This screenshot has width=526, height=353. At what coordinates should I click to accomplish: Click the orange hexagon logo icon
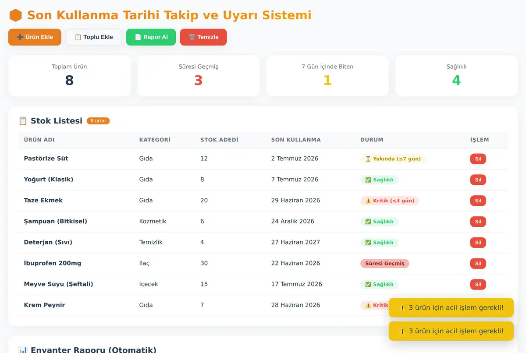[x=15, y=15]
